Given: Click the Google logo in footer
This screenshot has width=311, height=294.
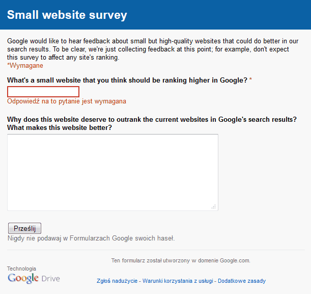Looking at the screenshot, I should [x=23, y=278].
